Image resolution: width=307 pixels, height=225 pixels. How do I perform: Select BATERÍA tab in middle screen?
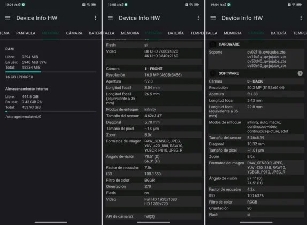[176, 33]
